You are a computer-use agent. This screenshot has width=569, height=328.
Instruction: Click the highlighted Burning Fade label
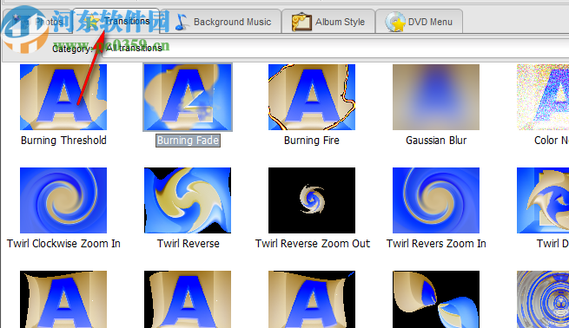188,141
